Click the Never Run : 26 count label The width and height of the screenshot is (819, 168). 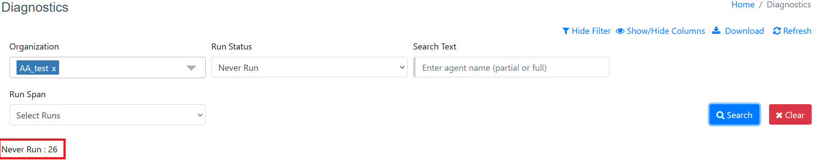pos(30,150)
